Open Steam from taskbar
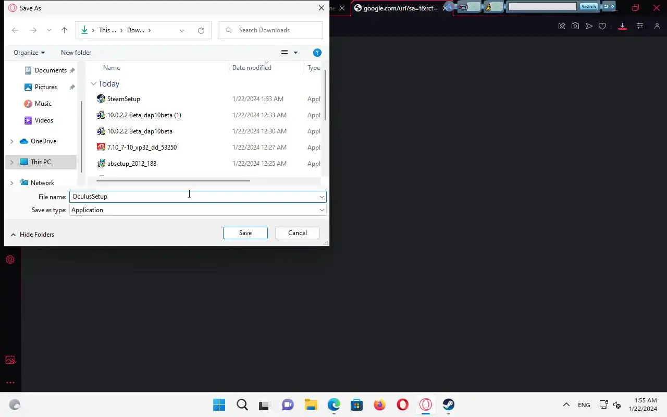Viewport: 667px width, 417px height. point(449,404)
